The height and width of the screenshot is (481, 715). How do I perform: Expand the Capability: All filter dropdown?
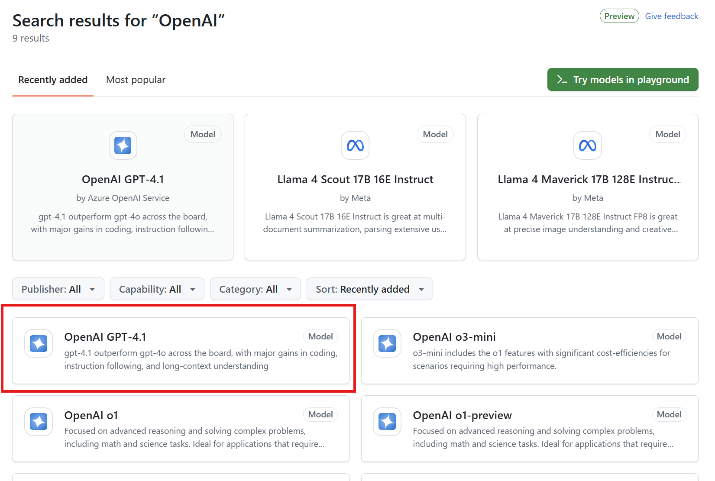[157, 289]
